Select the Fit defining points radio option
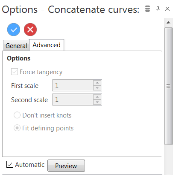173x175 pixels. 17,128
